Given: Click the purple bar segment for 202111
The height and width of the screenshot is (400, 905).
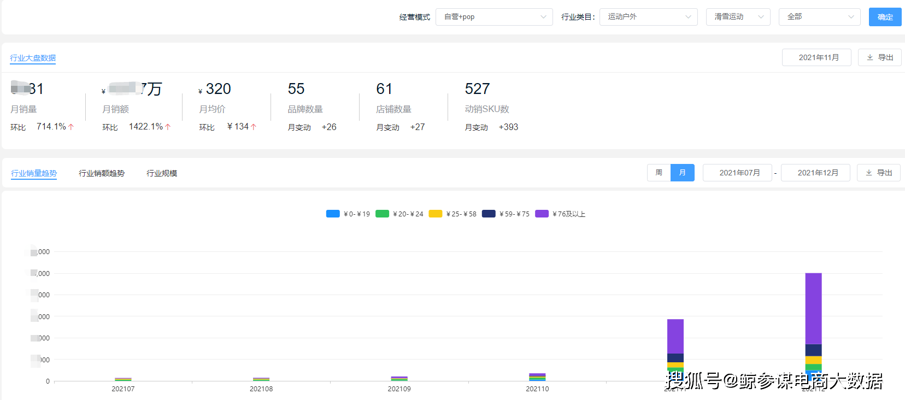Looking at the screenshot, I should coord(675,336).
